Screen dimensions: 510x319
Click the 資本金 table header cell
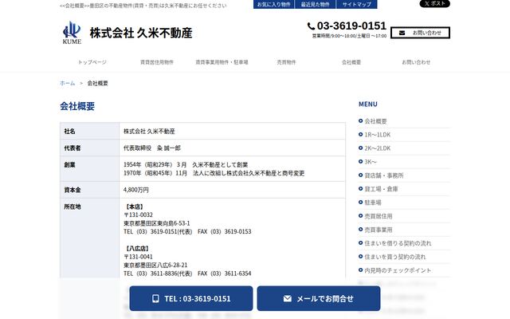tap(89, 190)
